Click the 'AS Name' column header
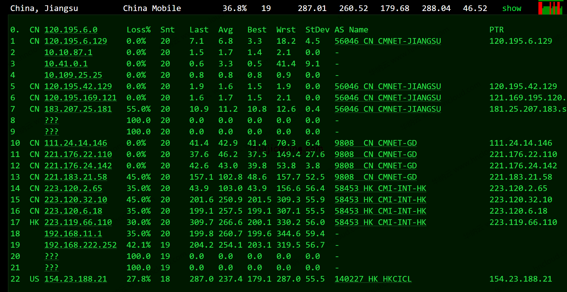The height and width of the screenshot is (292, 567). click(351, 30)
